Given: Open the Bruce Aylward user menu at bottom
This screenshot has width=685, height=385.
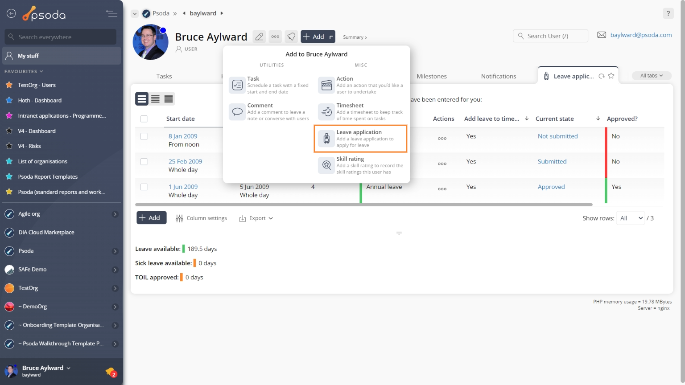Looking at the screenshot, I should pos(46,368).
